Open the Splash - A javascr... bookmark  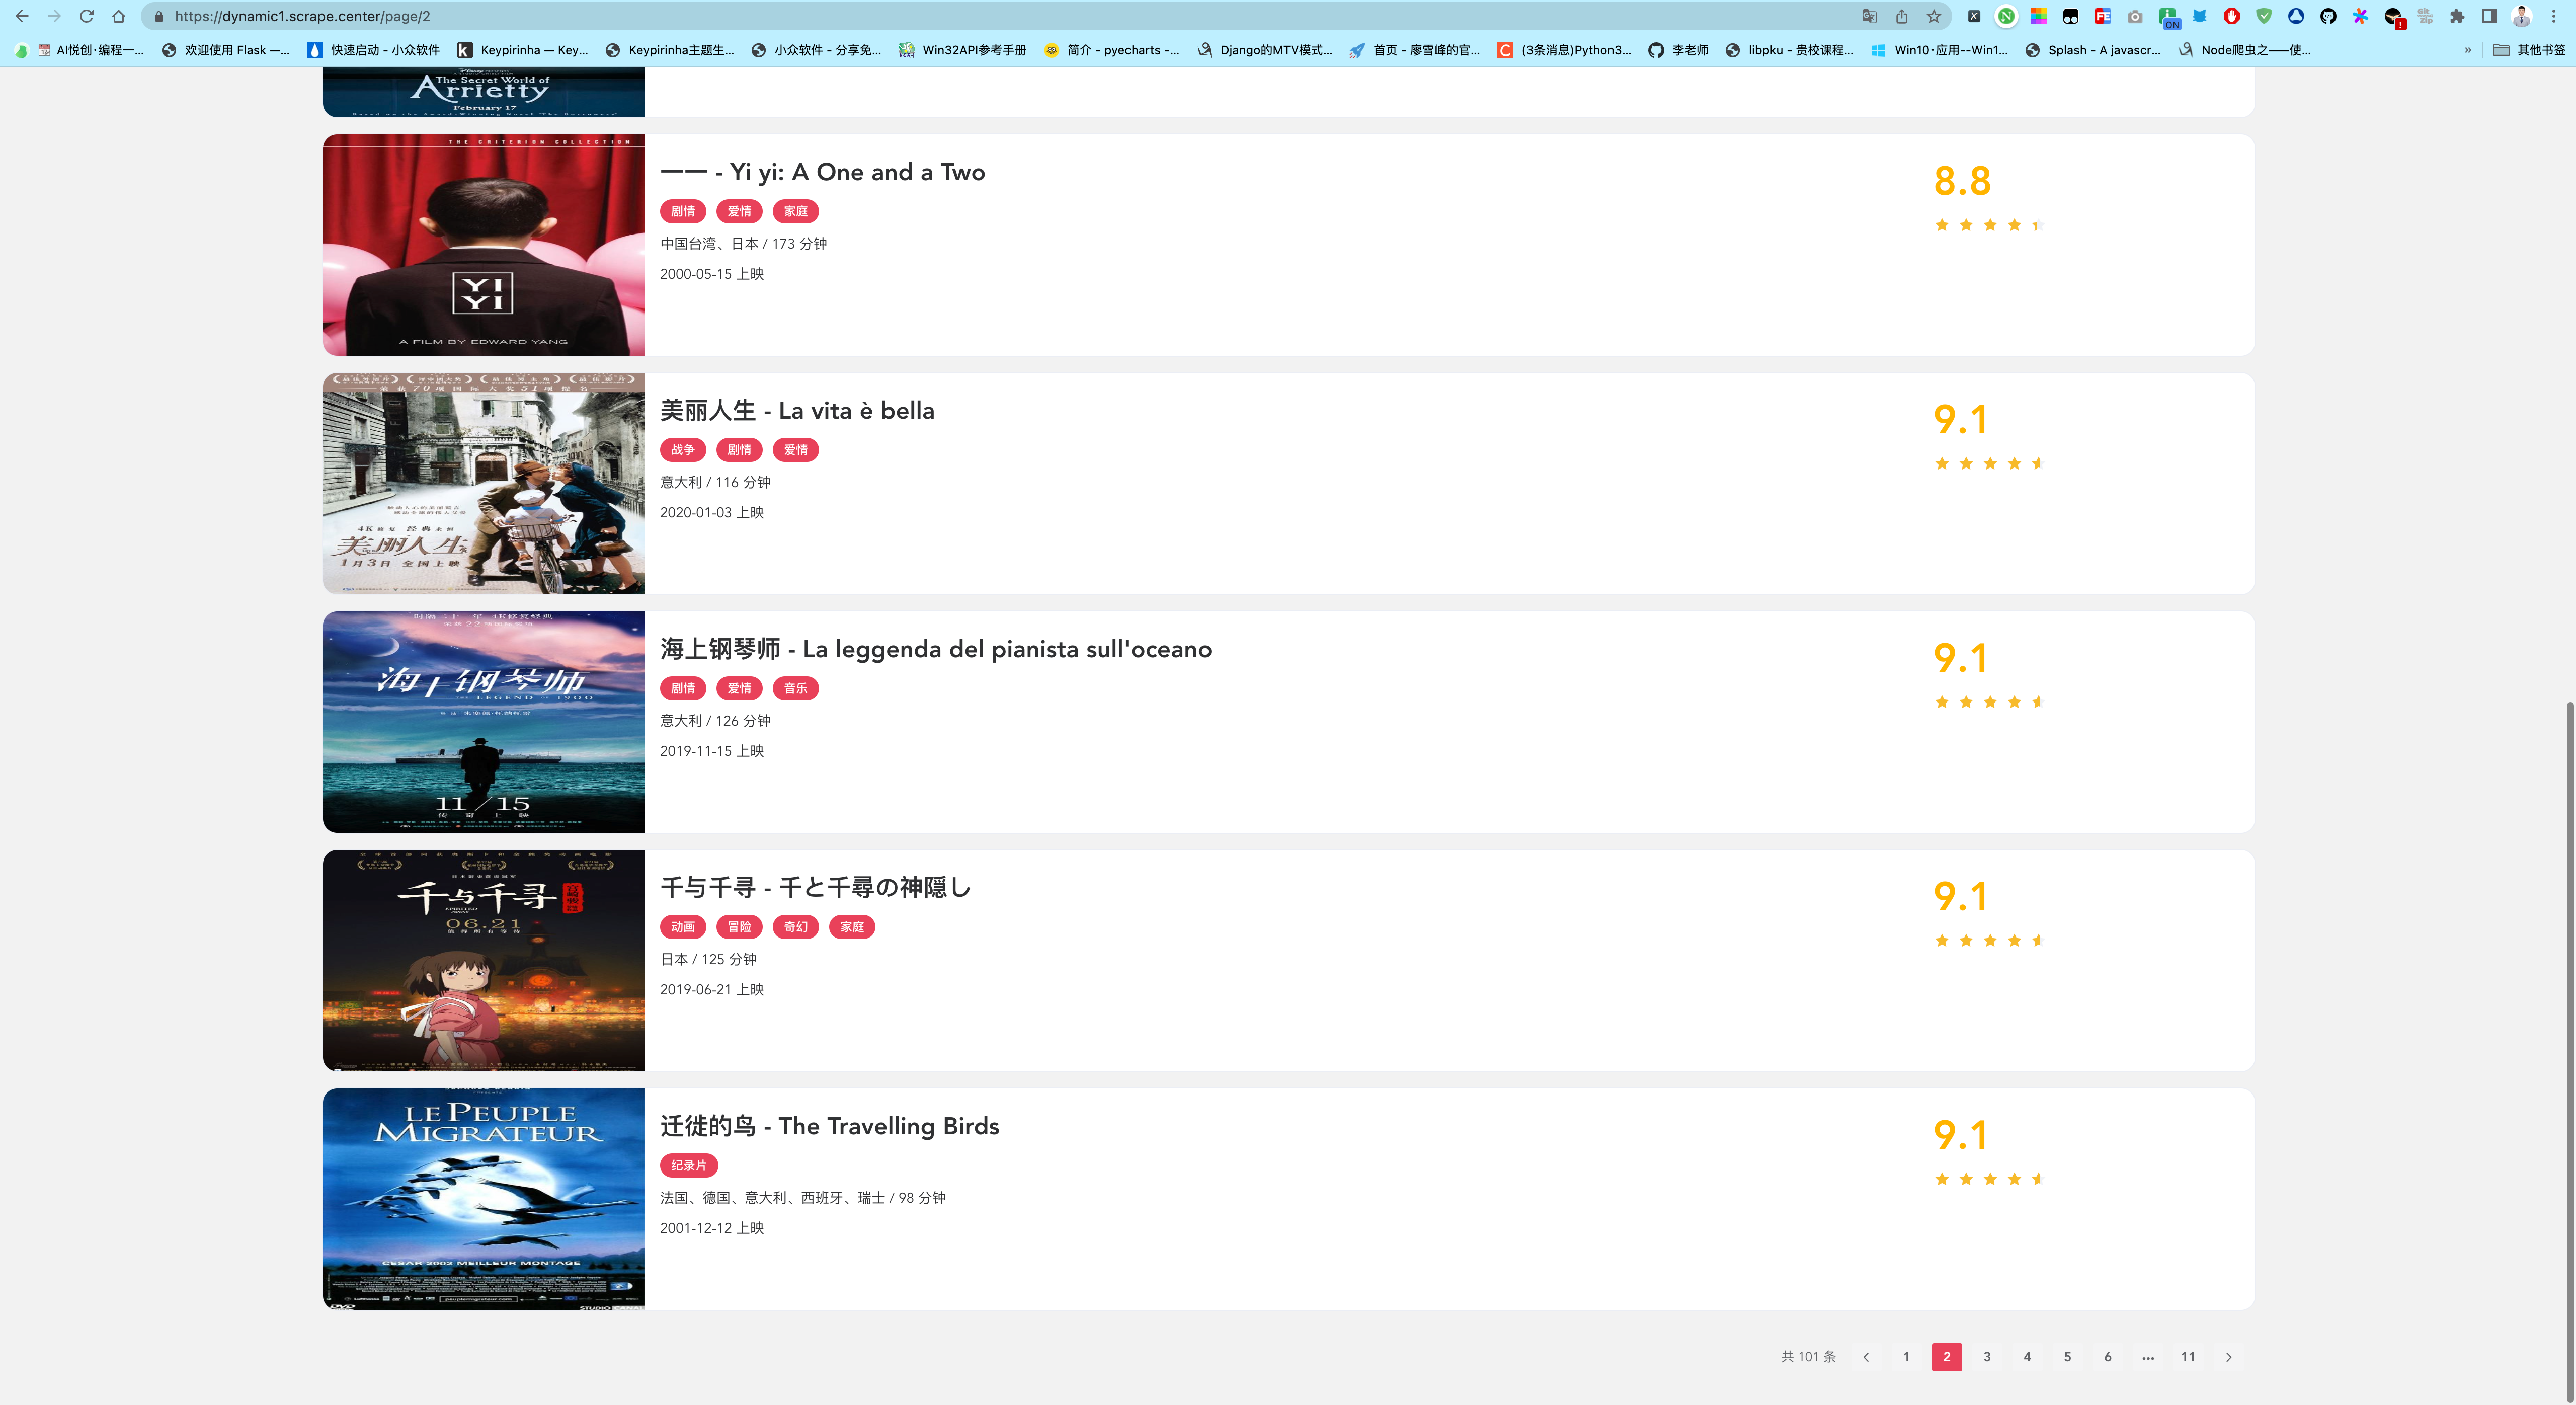click(x=2093, y=50)
